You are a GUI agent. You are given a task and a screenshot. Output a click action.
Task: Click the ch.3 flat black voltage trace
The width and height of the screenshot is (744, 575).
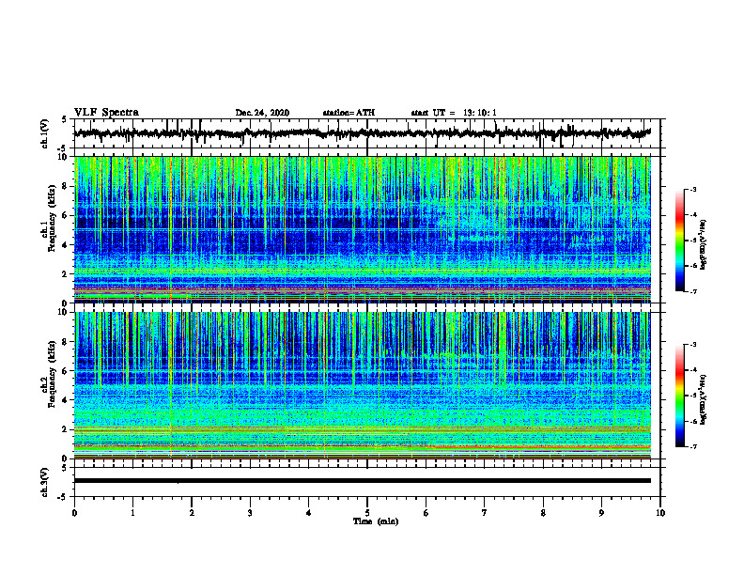click(363, 481)
